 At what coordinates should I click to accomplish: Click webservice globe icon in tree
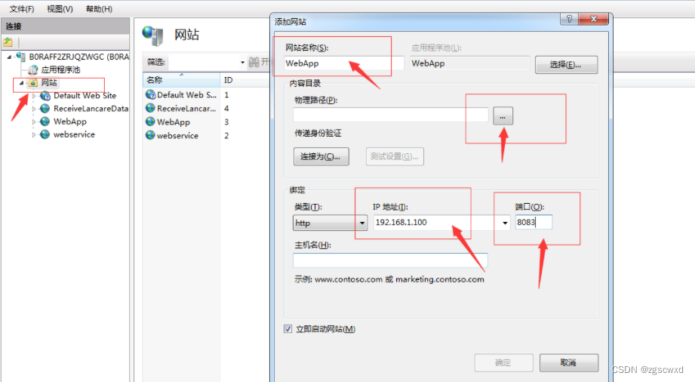(45, 134)
